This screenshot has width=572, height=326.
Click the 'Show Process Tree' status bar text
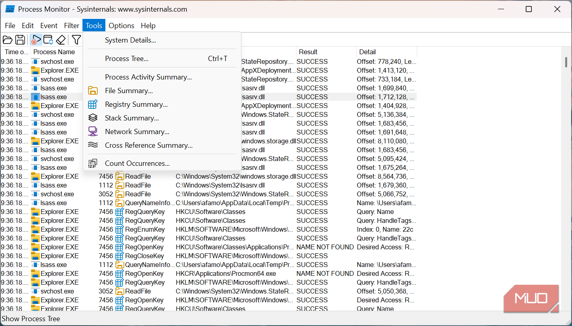[x=31, y=319]
